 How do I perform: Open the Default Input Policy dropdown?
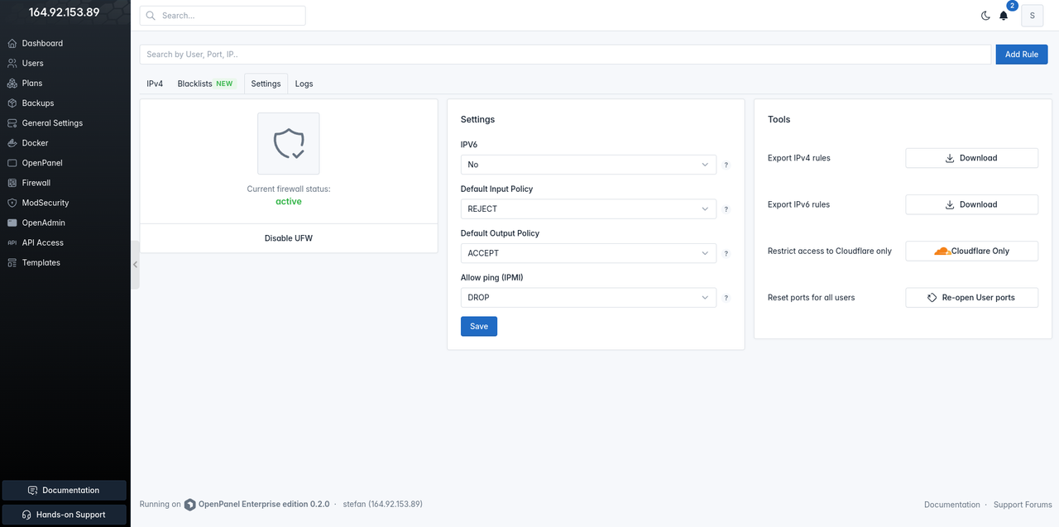(588, 209)
